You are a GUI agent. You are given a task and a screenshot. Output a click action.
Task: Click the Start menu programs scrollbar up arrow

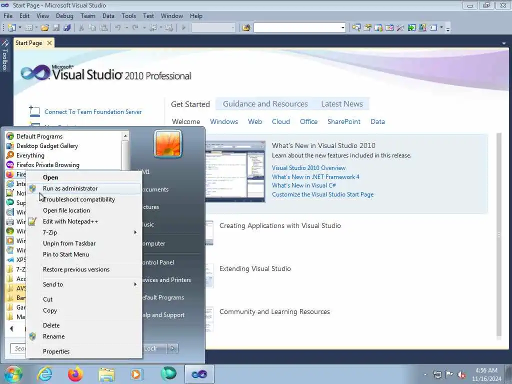(125, 135)
